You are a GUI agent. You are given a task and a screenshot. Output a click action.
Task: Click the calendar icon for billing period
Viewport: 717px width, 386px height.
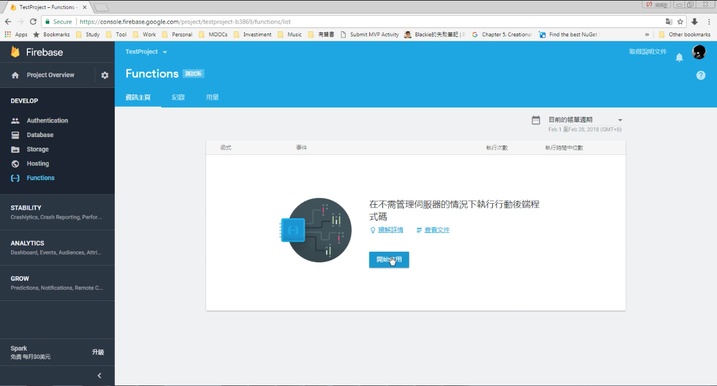click(x=536, y=120)
